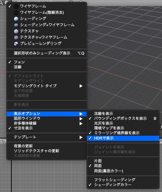Select the ワイヤフレーム display mode icon
The width and height of the screenshot is (162, 192).
16,6
